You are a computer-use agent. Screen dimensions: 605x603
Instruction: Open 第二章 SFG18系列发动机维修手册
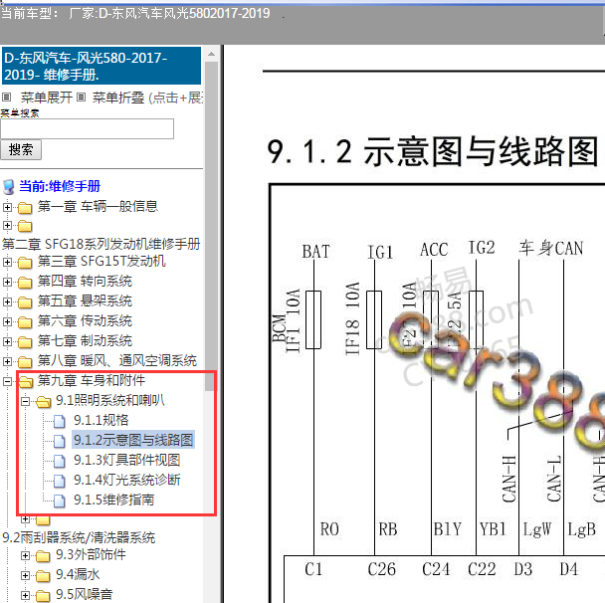pos(101,244)
